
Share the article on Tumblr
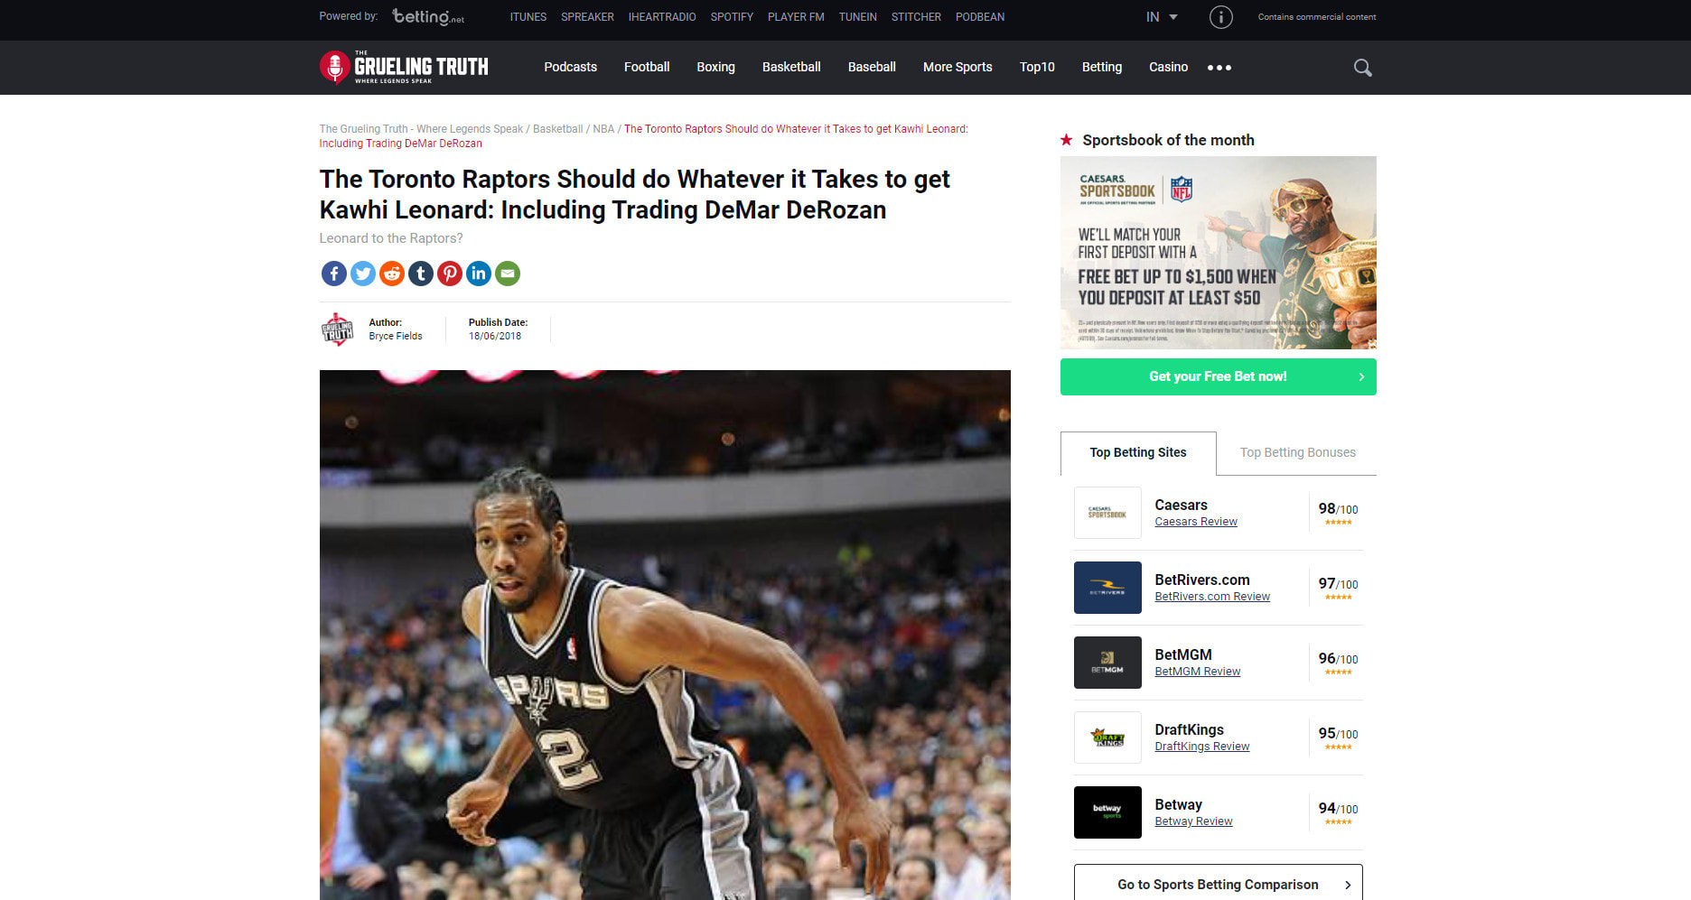(x=420, y=274)
